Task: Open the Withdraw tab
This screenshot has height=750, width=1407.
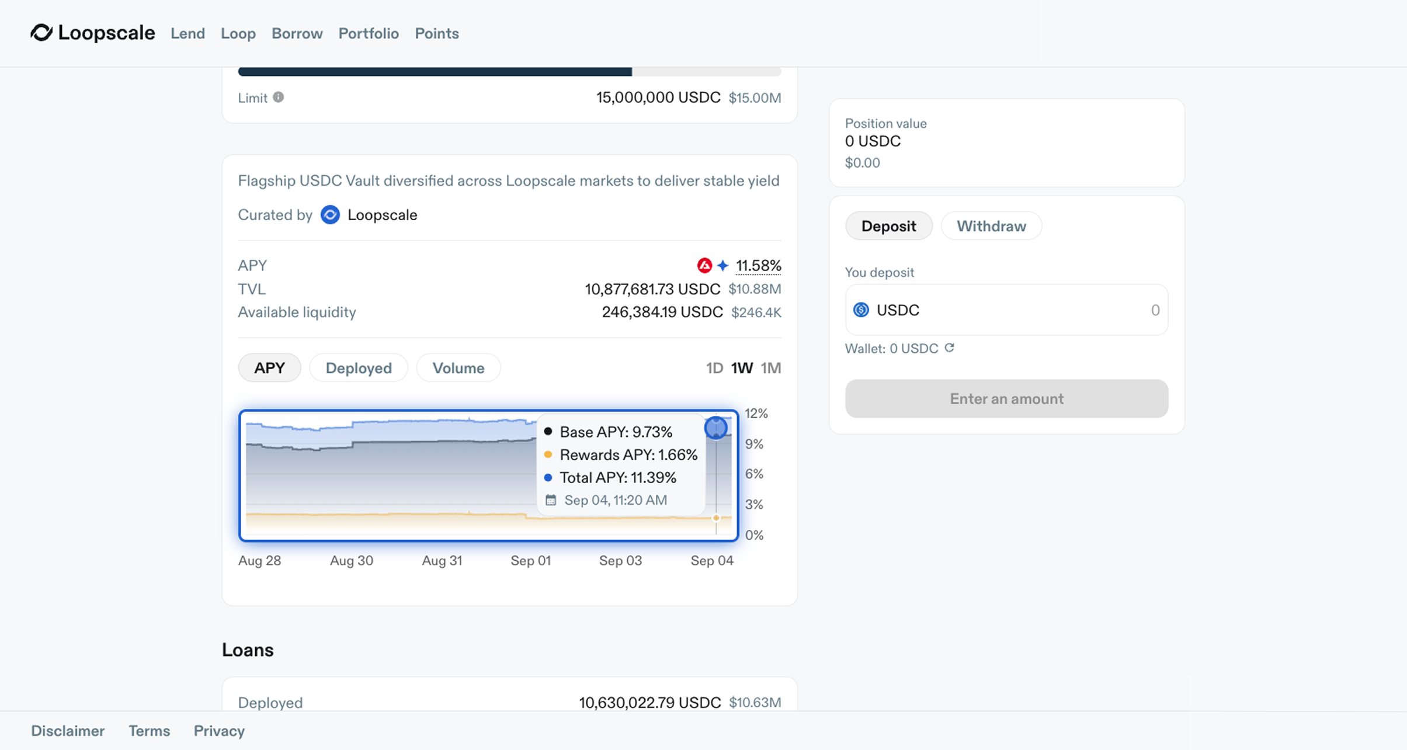Action: (991, 226)
